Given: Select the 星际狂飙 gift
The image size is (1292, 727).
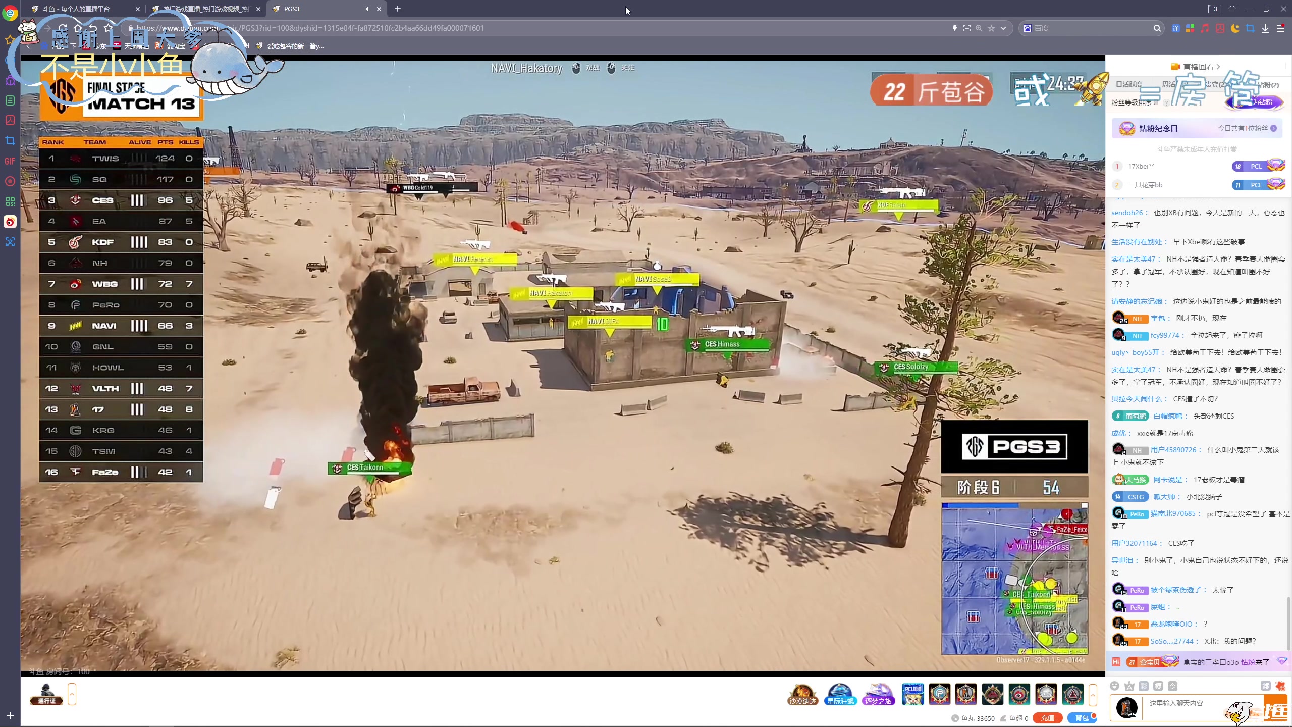Looking at the screenshot, I should click(x=840, y=695).
